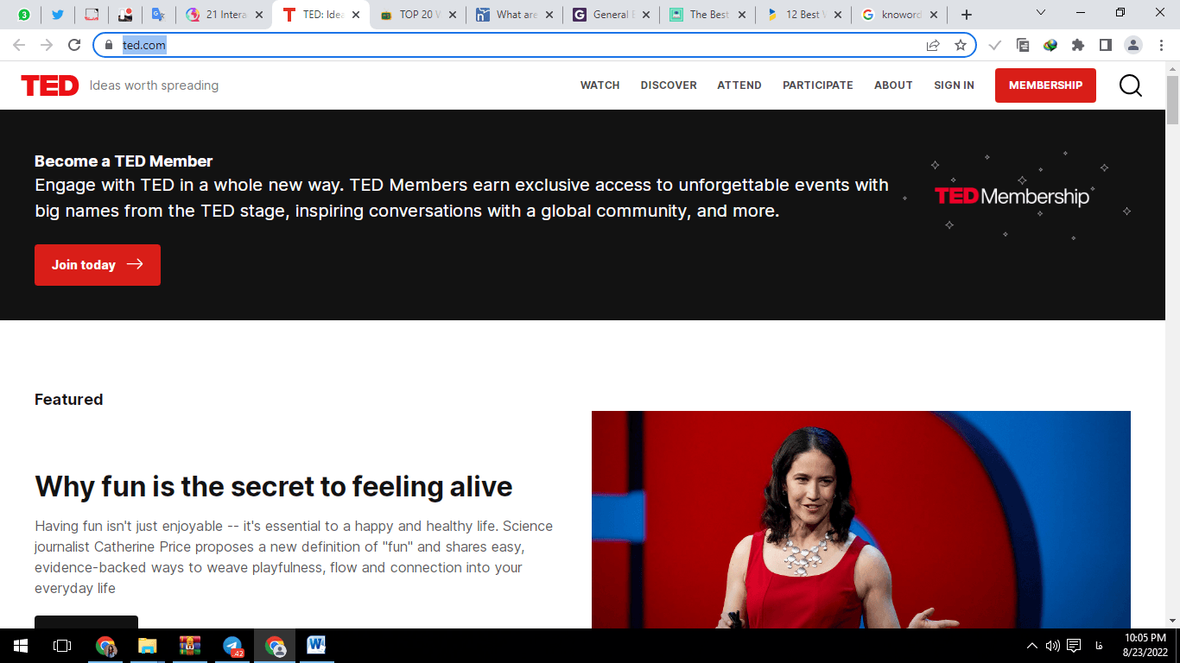
Task: Click the page vertical scrollbar thumb
Action: pyautogui.click(x=1172, y=99)
